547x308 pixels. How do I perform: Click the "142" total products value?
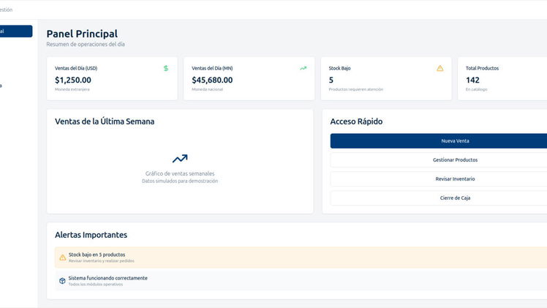472,80
